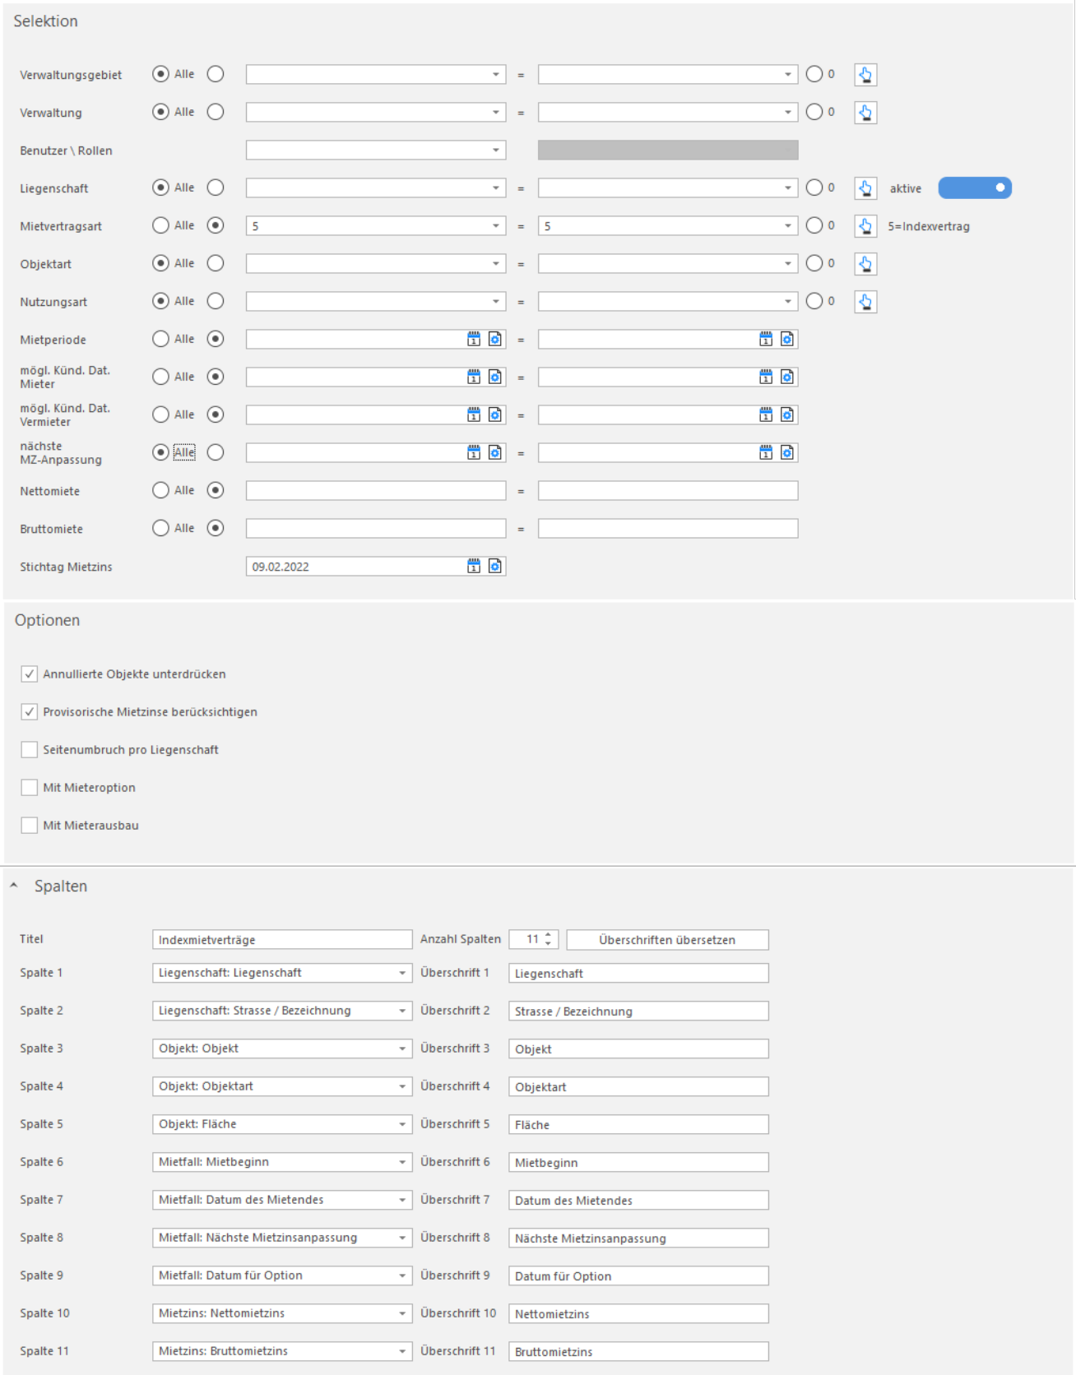
Task: Select Alle radio for Nettomiete
Action: (x=161, y=490)
